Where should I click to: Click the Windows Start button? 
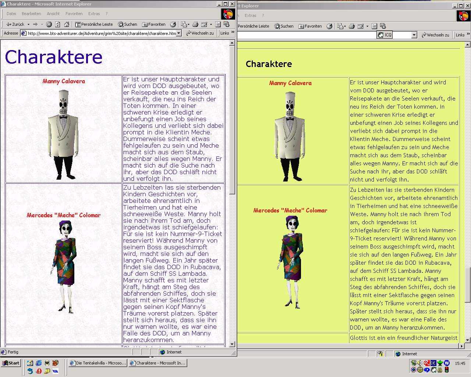(x=11, y=363)
